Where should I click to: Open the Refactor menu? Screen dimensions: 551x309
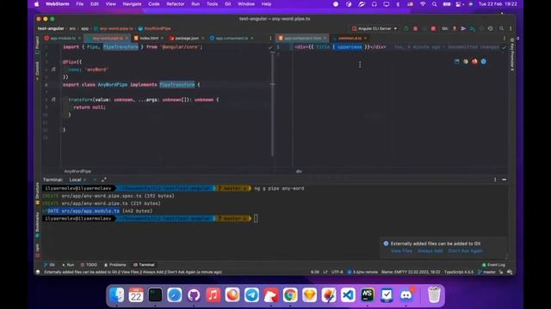click(x=176, y=4)
